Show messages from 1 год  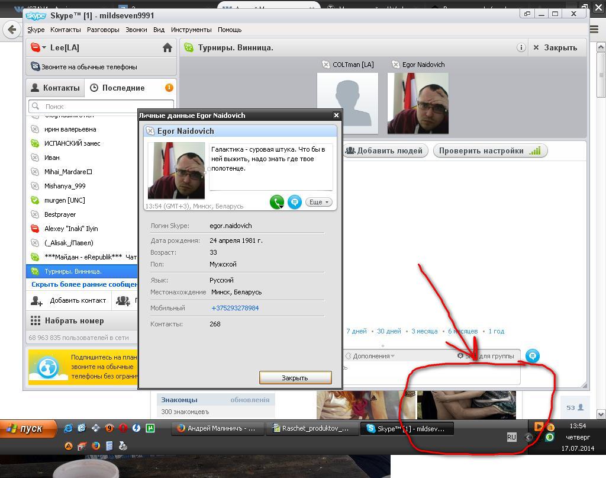(x=497, y=331)
